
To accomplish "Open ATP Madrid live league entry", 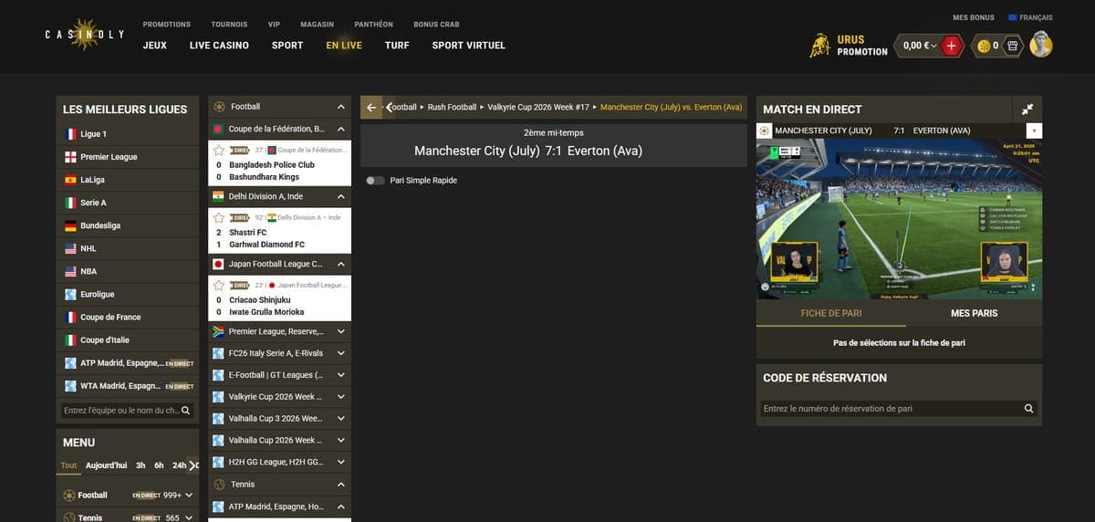I will click(x=127, y=362).
